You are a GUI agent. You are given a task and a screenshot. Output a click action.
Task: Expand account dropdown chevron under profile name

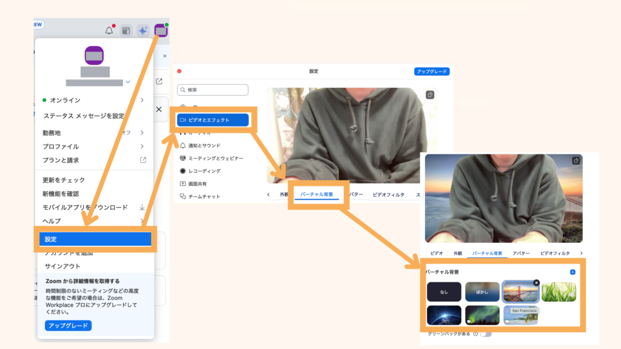point(128,82)
